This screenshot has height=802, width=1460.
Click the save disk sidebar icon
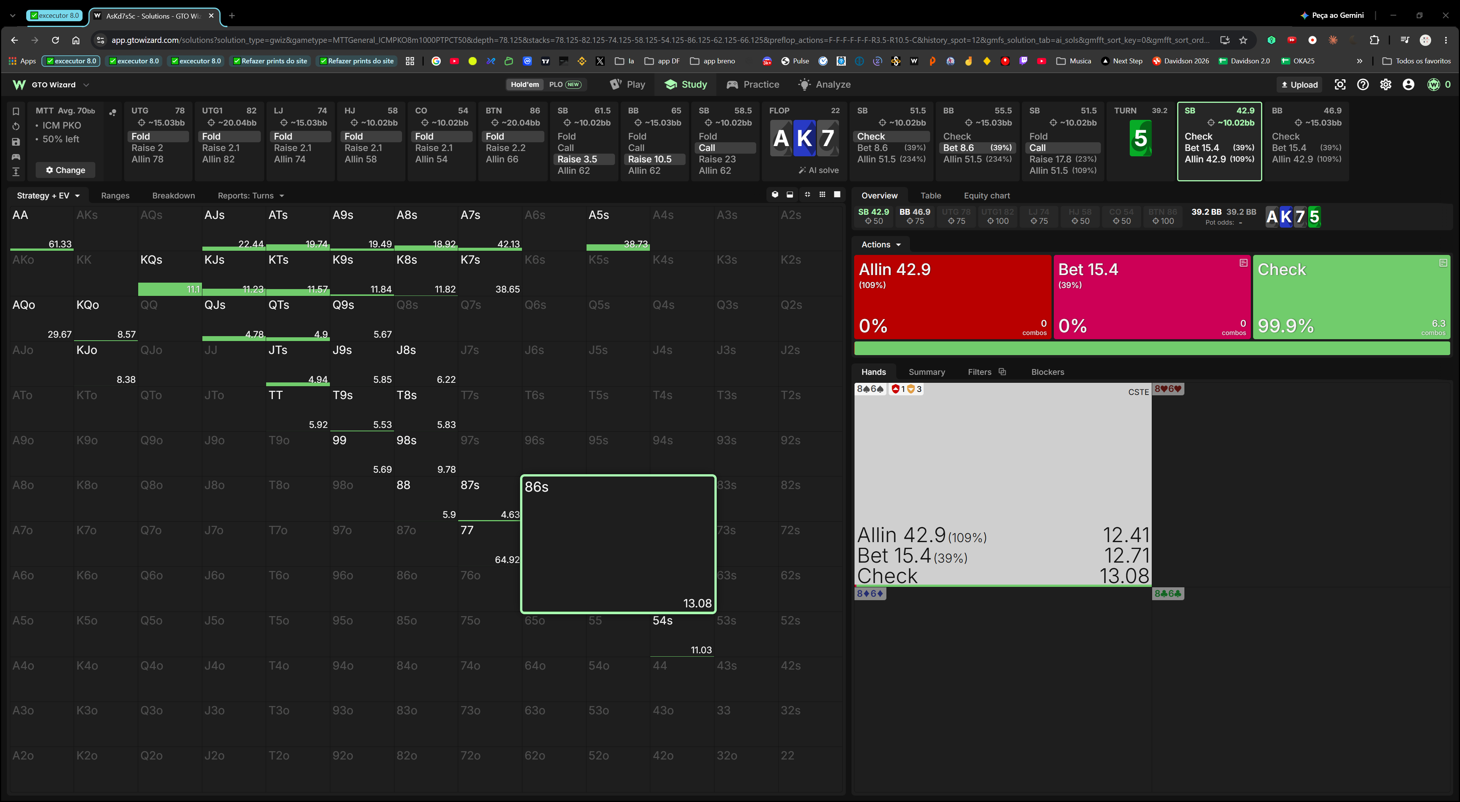click(16, 142)
